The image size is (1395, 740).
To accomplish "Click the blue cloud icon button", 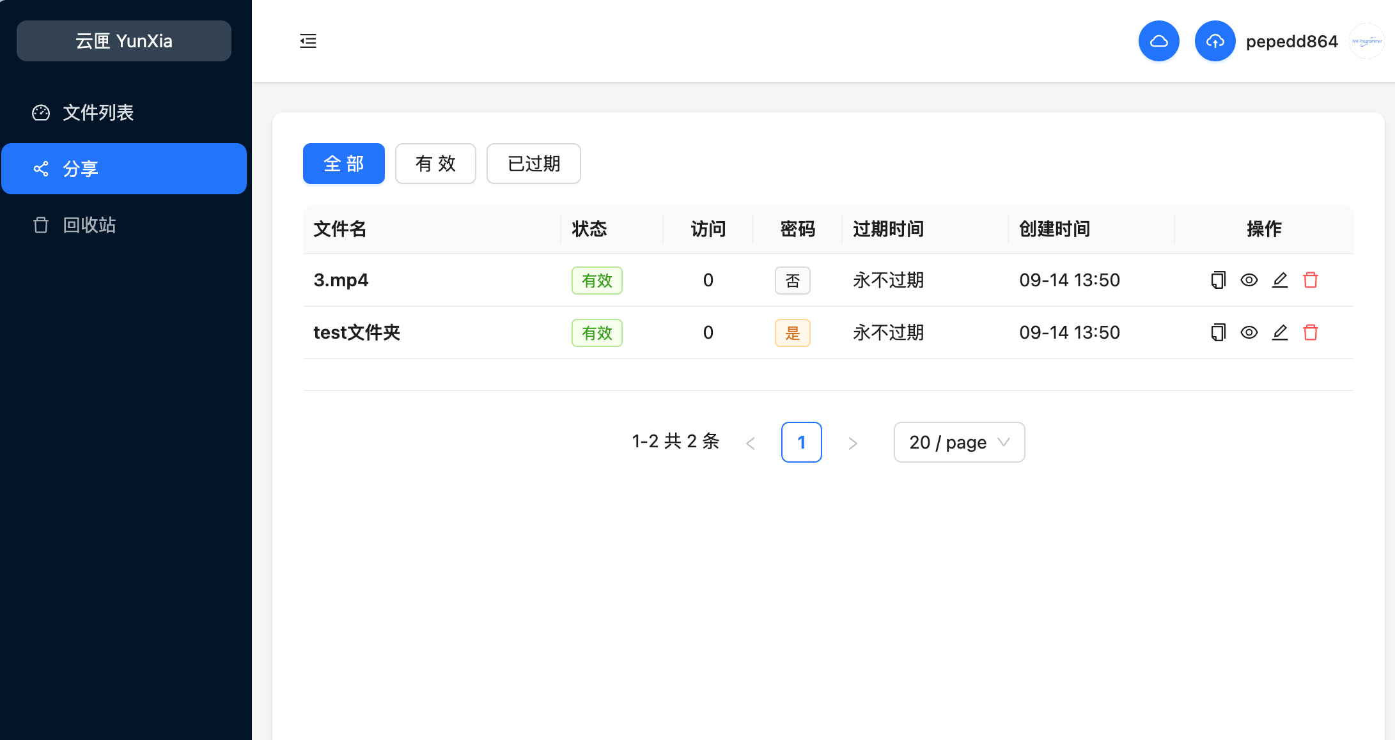I will click(1158, 41).
